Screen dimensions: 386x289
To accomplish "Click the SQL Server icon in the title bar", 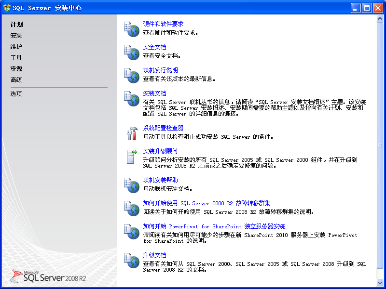I will coord(6,7).
